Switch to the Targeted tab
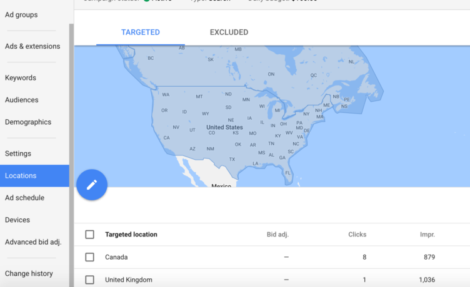 coord(140,32)
